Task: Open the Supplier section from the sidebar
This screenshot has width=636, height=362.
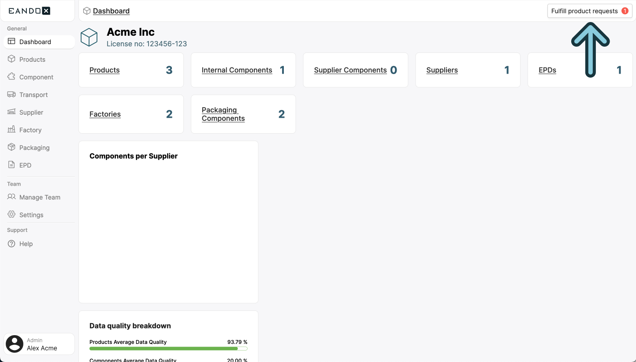Action: tap(11, 112)
